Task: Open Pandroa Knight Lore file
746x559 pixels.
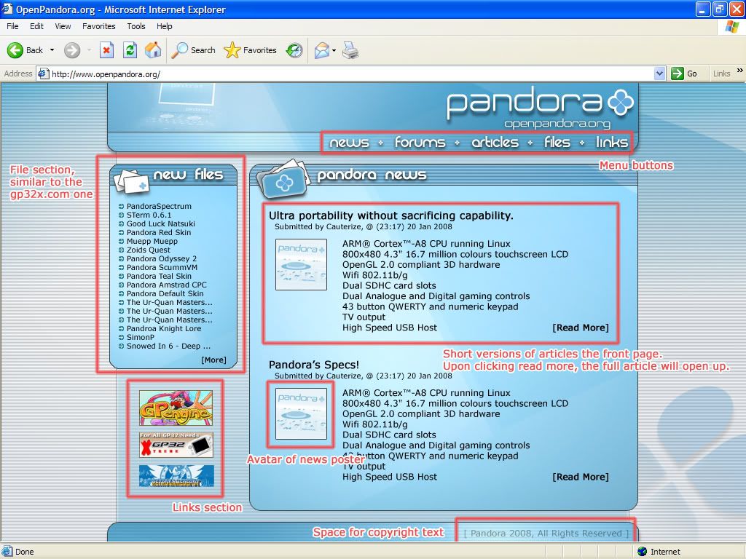Action: [164, 328]
